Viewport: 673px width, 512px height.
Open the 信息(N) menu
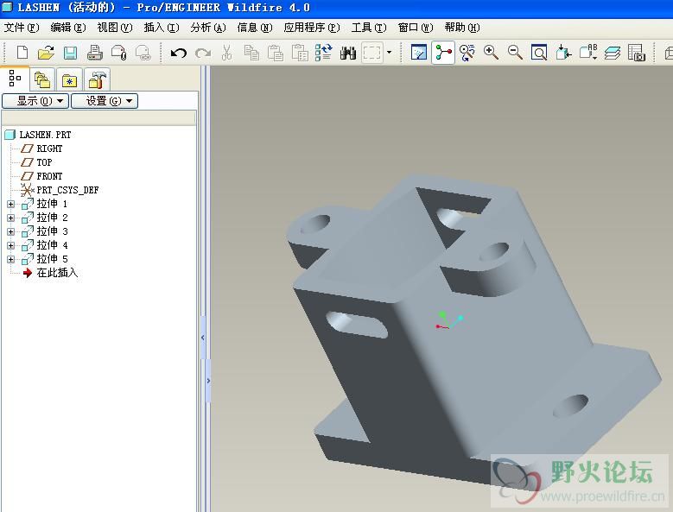pyautogui.click(x=255, y=28)
